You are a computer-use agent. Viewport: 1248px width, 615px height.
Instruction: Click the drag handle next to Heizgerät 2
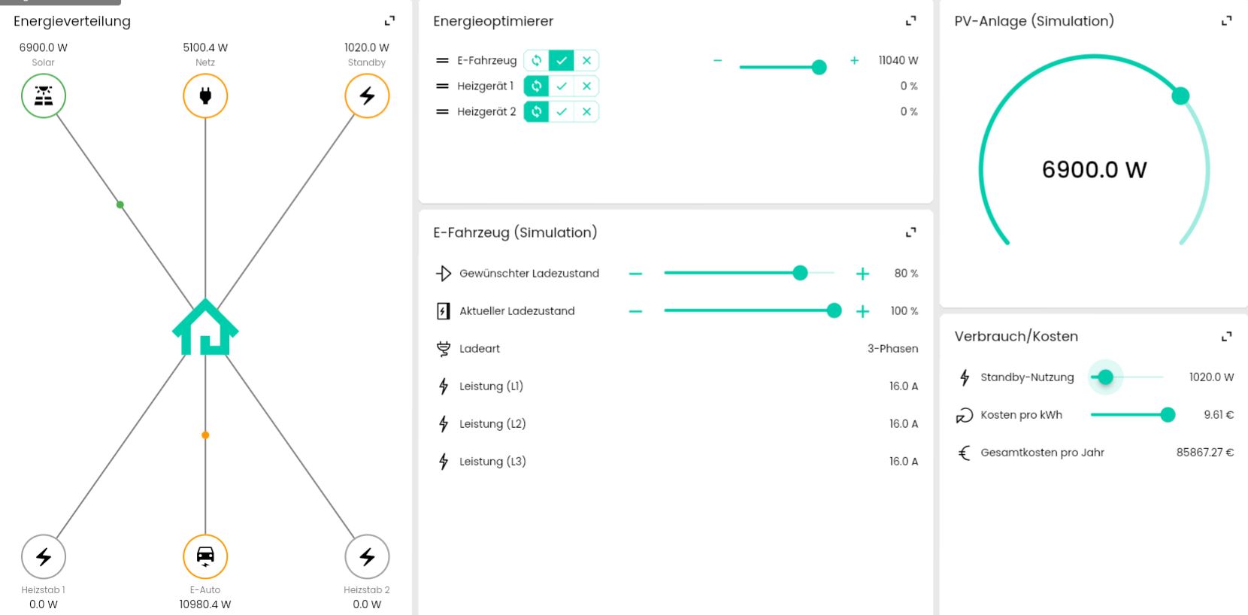[442, 112]
